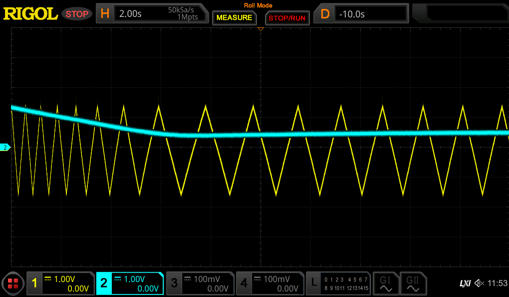Open the GII signal generator
This screenshot has height=297, width=509.
[413, 284]
